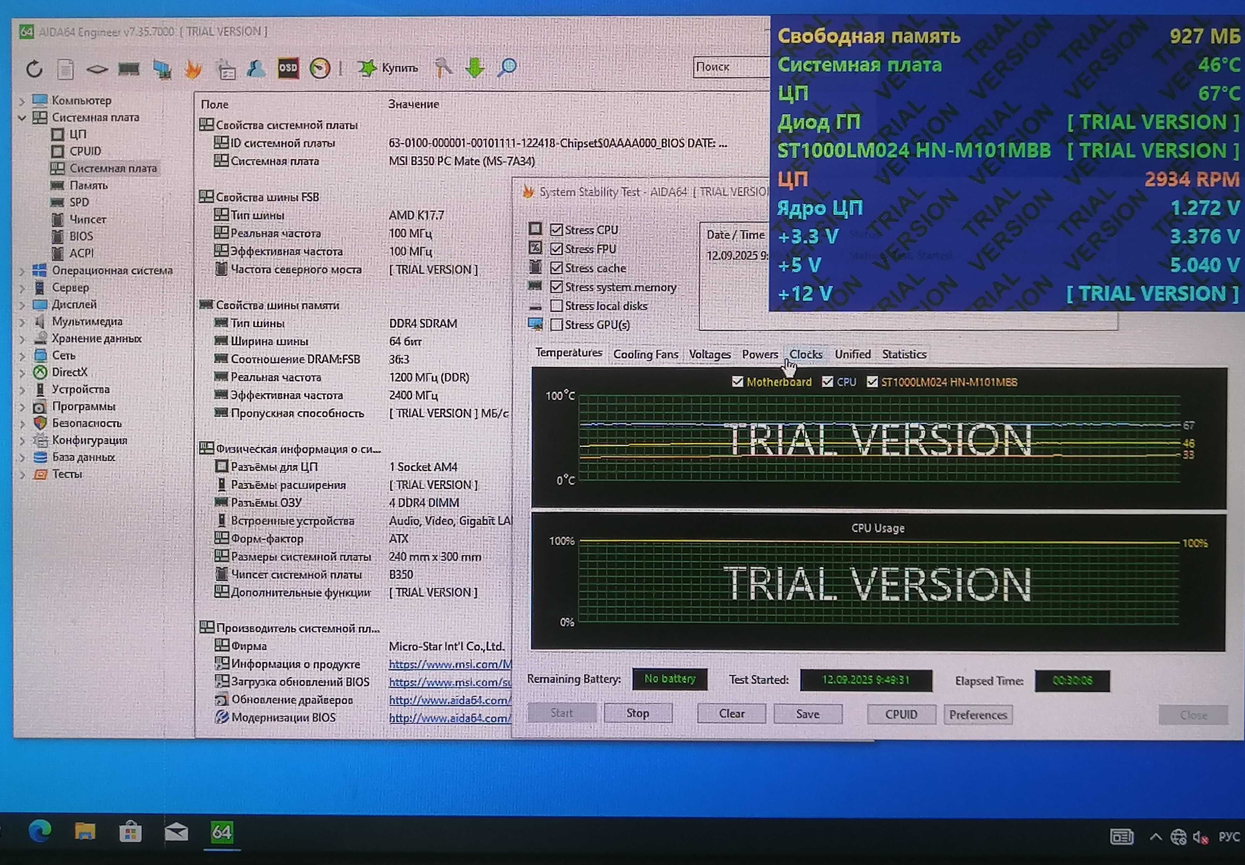Image resolution: width=1245 pixels, height=865 pixels.
Task: Open the Report page icon
Action: (x=66, y=70)
